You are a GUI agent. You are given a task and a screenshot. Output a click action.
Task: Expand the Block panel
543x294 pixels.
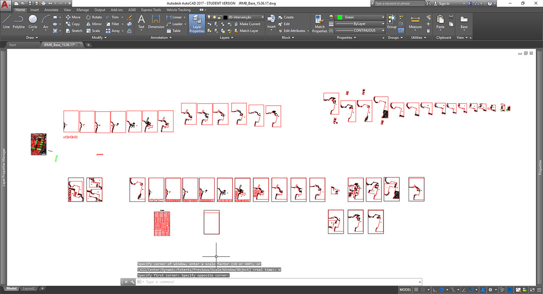tap(288, 37)
